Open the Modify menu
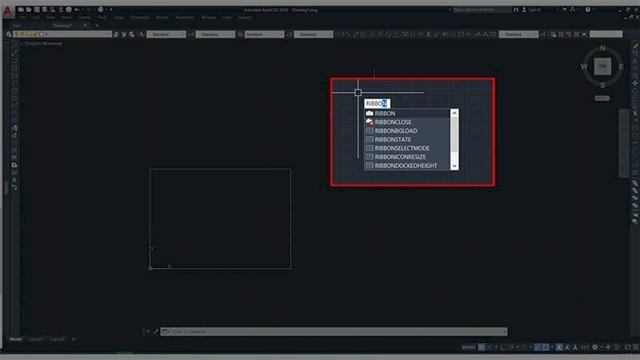Image resolution: width=640 pixels, height=360 pixels. coord(162,17)
